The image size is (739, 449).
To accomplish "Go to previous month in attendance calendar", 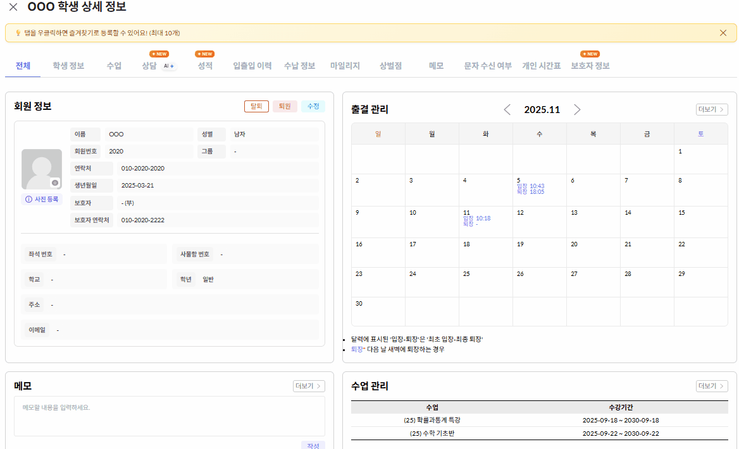I will 507,110.
